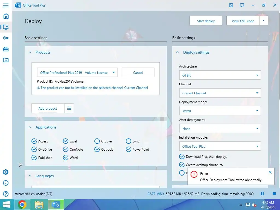Viewport: 280px width, 210px height.
Task: Open the About info icon
Action: tap(6, 183)
